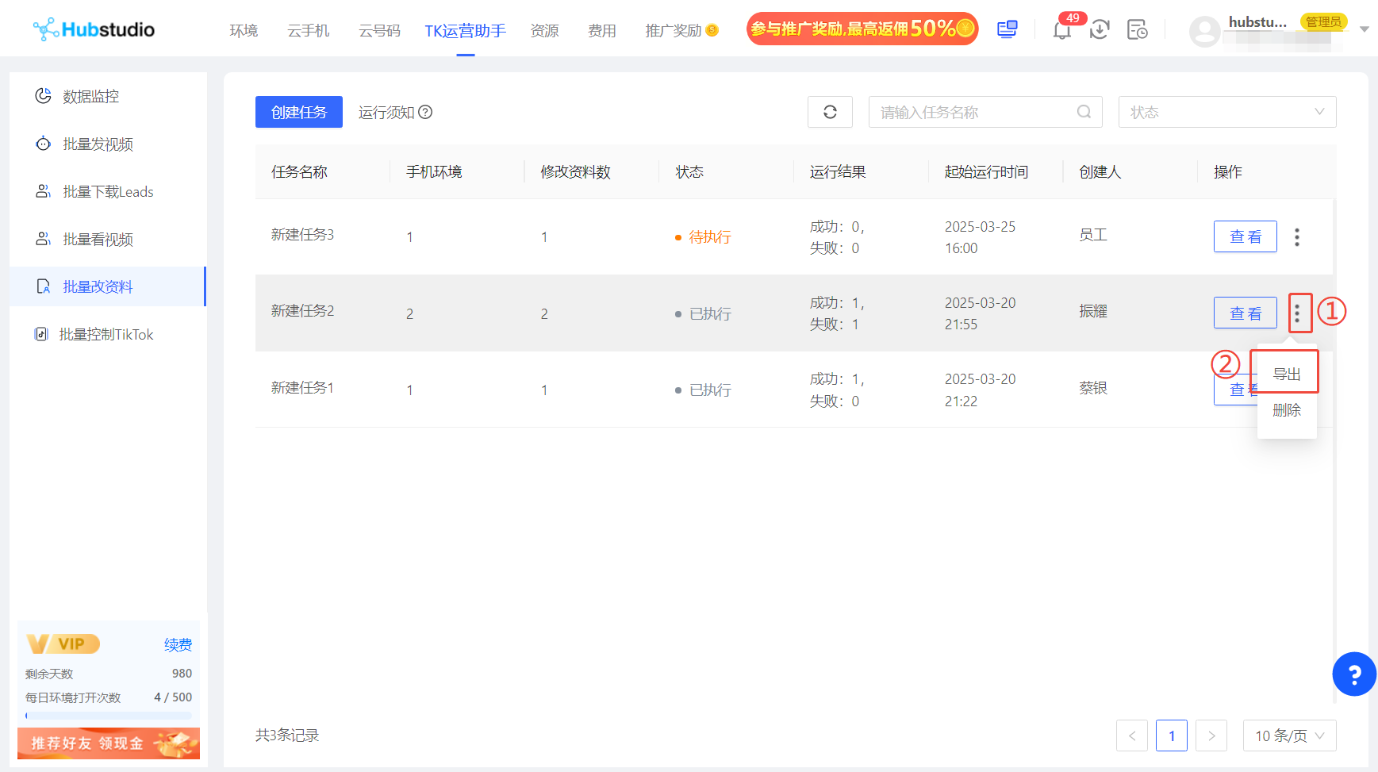This screenshot has height=772, width=1378.
Task: Click the Hubstudio logo
Action: (94, 29)
